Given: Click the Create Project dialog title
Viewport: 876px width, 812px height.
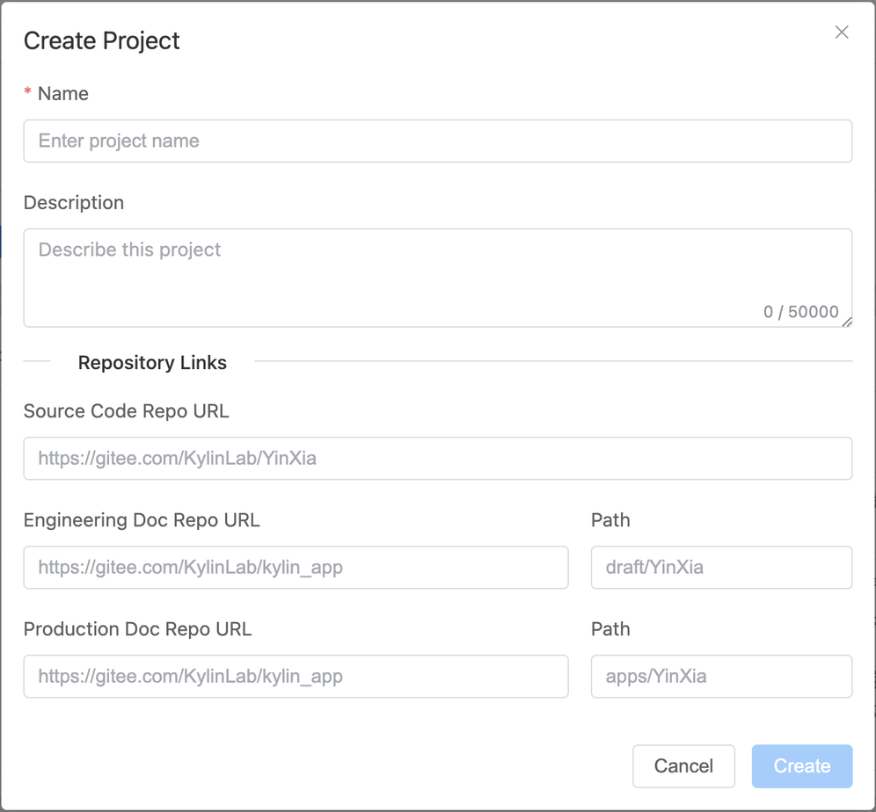Looking at the screenshot, I should point(102,40).
